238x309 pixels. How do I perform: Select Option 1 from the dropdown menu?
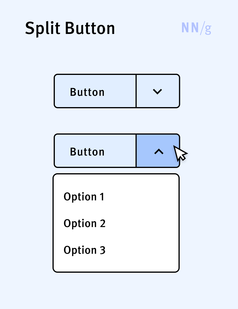(x=84, y=197)
